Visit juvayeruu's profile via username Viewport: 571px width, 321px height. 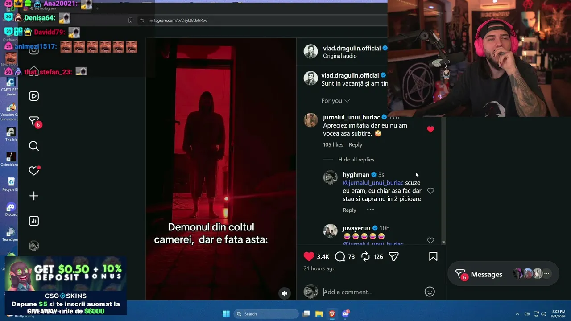coord(357,228)
